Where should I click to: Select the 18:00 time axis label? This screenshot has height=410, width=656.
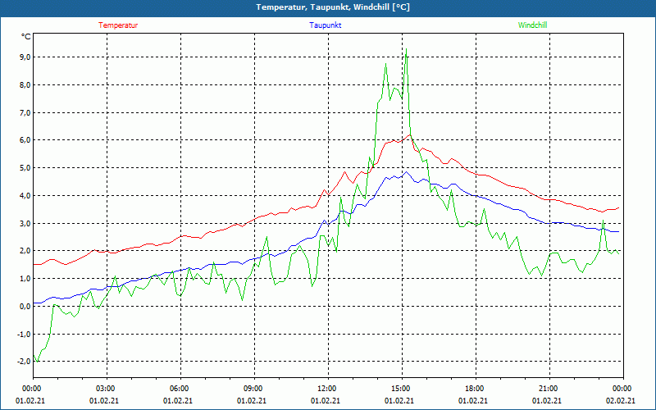[474, 389]
